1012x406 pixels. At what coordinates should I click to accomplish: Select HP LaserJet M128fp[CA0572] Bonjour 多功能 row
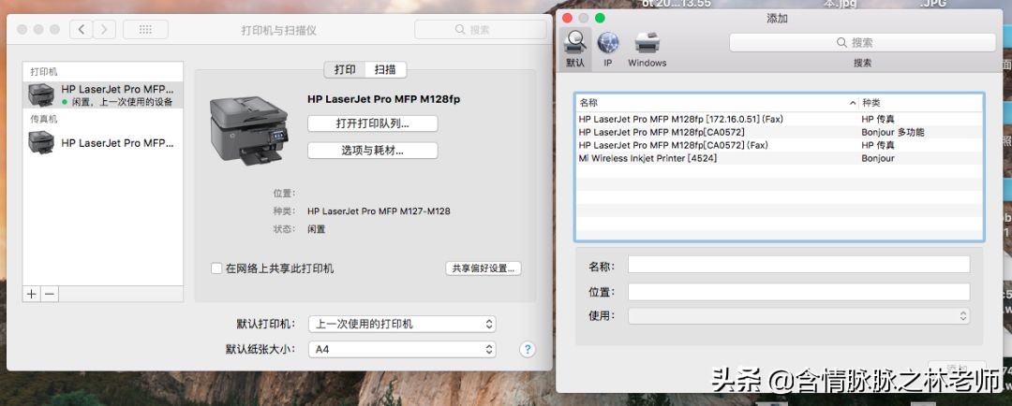[x=779, y=132]
